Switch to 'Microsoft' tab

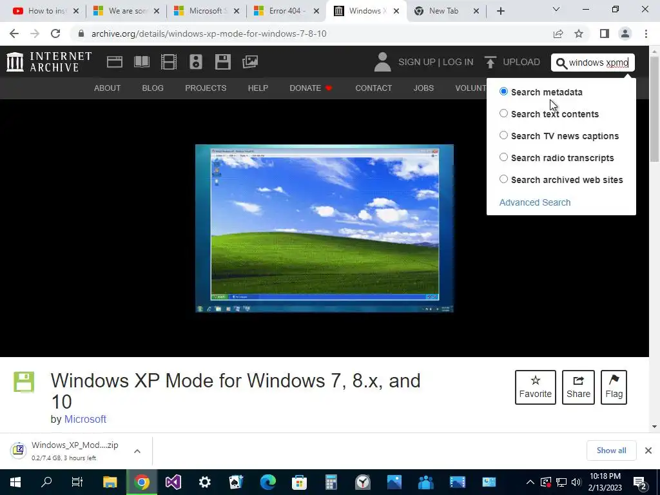[207, 11]
